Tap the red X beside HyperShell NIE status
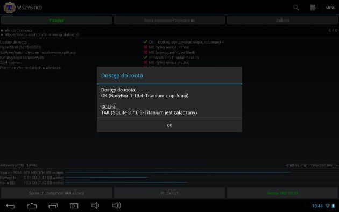This screenshot has height=212, width=339. click(x=145, y=47)
